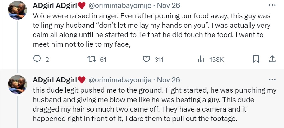Screen dimensions: 284x128
Task: Click the 158K views count
Action: point(216,59)
